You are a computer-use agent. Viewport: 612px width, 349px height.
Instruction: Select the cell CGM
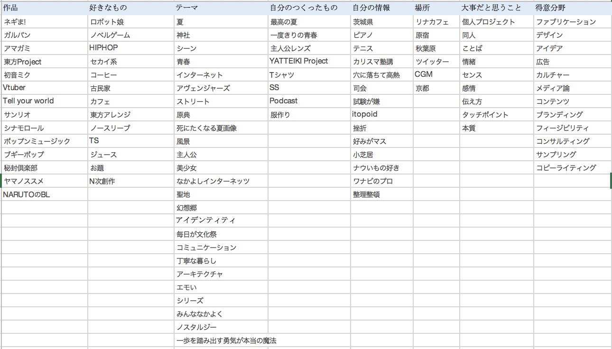click(436, 74)
